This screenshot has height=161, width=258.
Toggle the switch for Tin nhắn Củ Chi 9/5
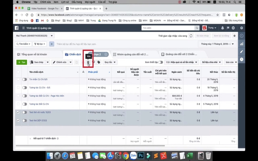pos(25,80)
